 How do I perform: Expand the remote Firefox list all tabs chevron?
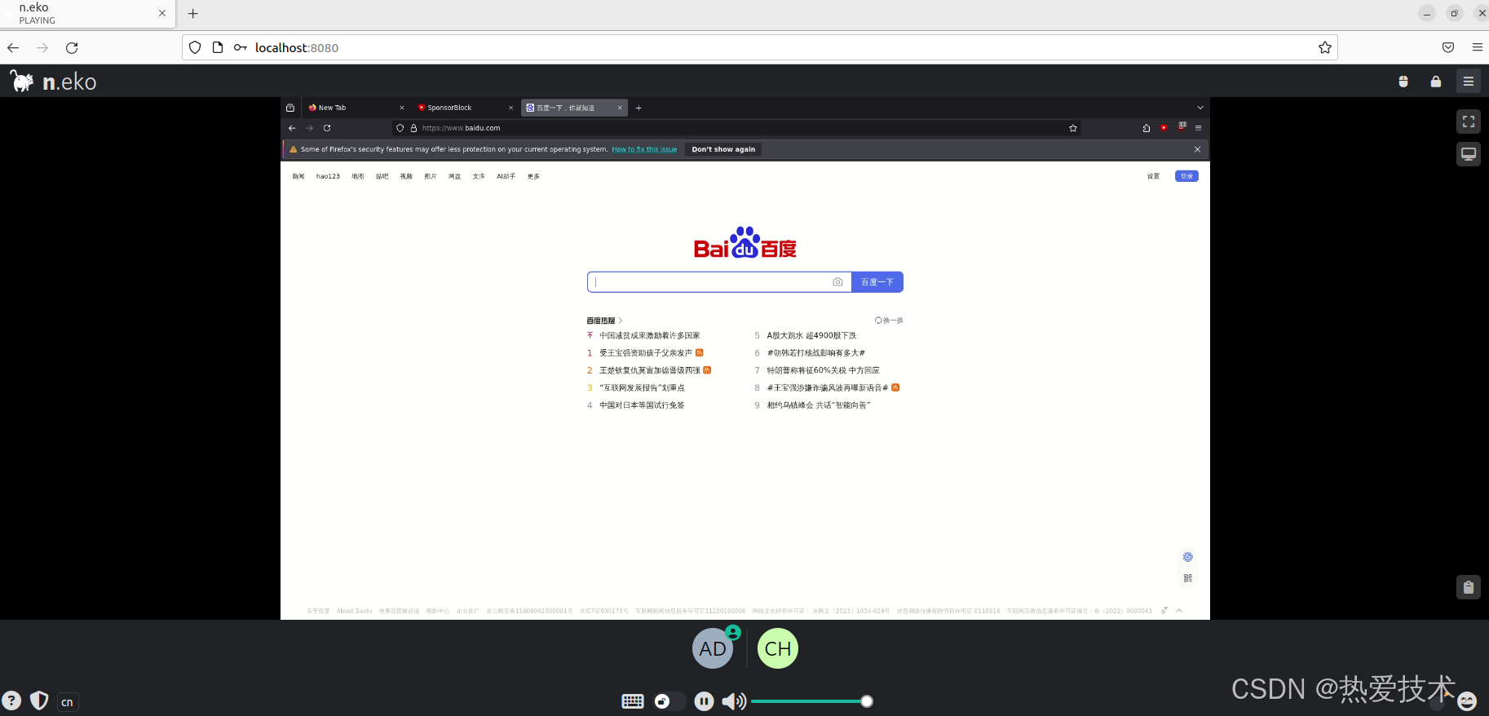pyautogui.click(x=1200, y=108)
